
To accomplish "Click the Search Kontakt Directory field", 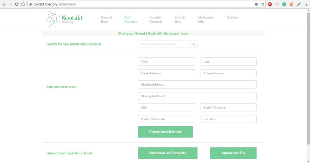I will tap(164, 44).
